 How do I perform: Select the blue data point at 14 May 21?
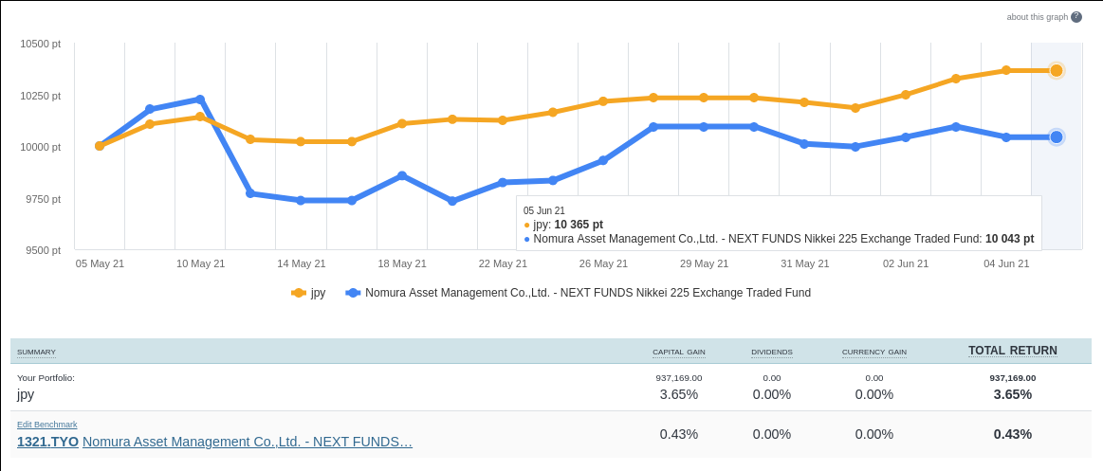301,200
